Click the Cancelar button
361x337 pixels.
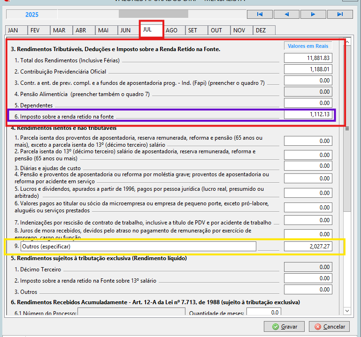[329, 326]
